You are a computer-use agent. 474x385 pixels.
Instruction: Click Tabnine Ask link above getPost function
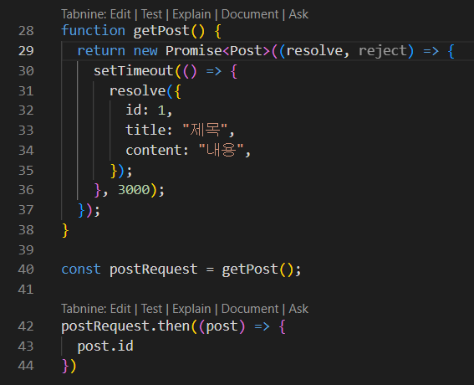click(x=298, y=14)
